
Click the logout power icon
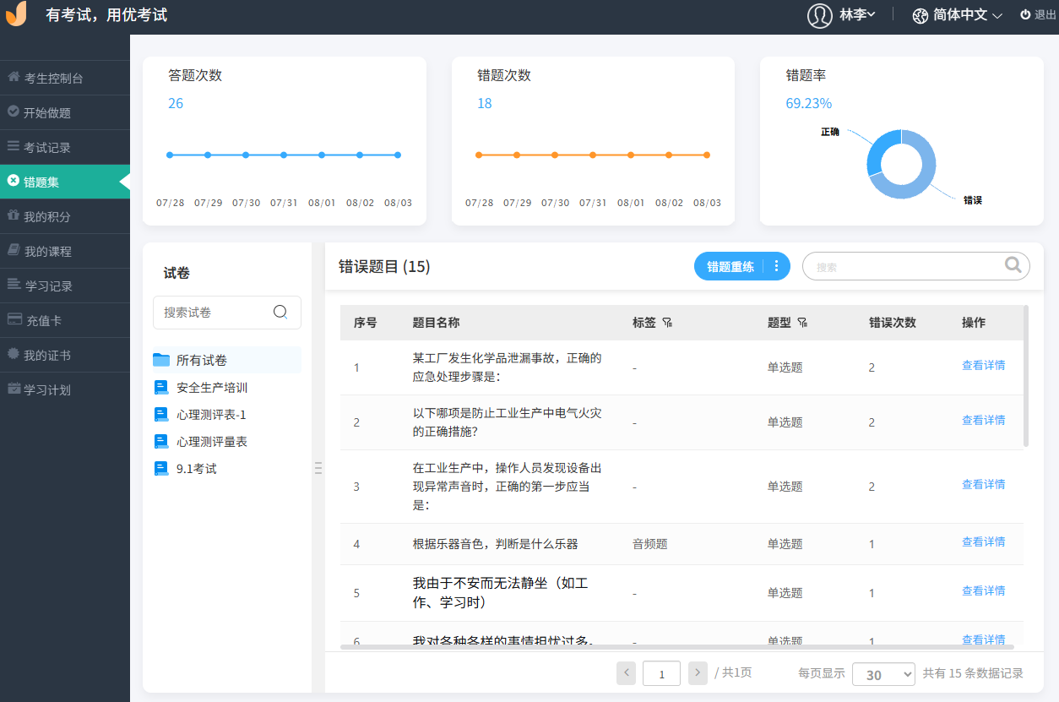pos(1025,14)
